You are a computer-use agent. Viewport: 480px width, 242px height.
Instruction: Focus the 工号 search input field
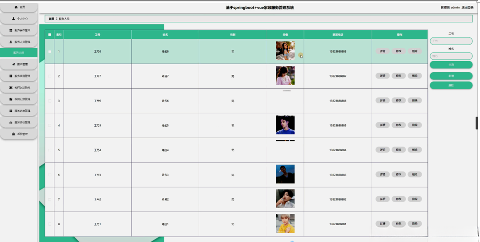[x=451, y=41]
